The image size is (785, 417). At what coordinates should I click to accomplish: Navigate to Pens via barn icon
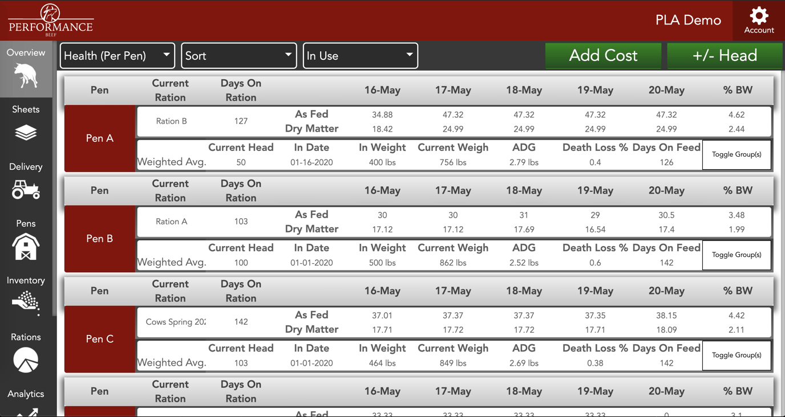(x=26, y=246)
